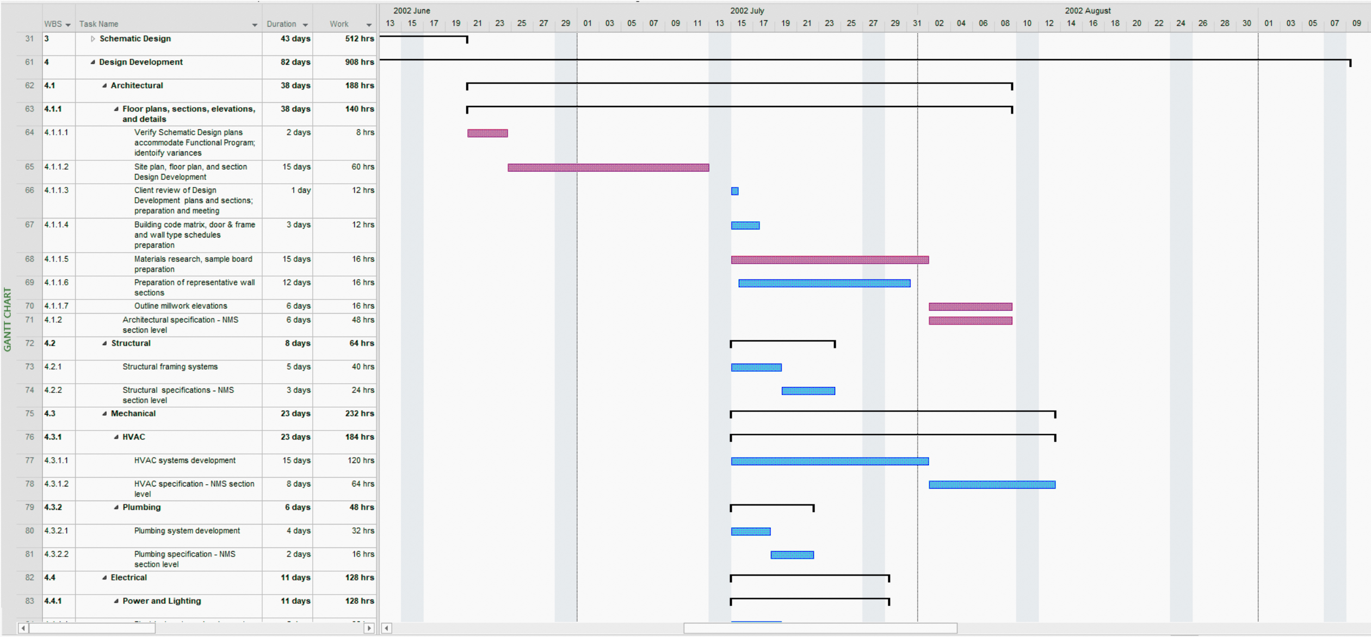Click the 2002 July timescale header
This screenshot has width=1371, height=637.
pos(746,10)
